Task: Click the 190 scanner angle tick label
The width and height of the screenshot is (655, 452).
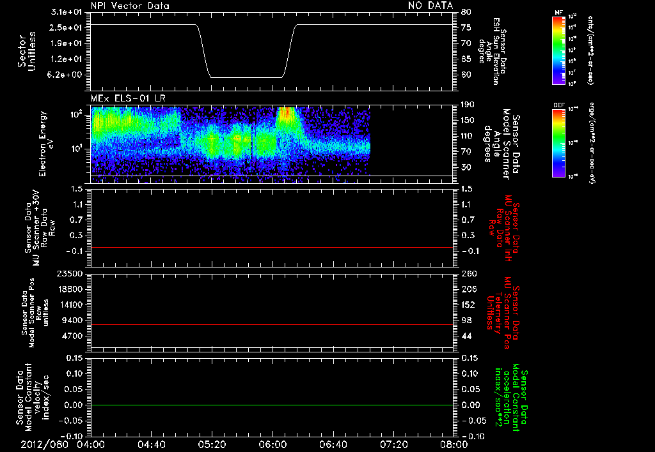Action: click(x=468, y=105)
